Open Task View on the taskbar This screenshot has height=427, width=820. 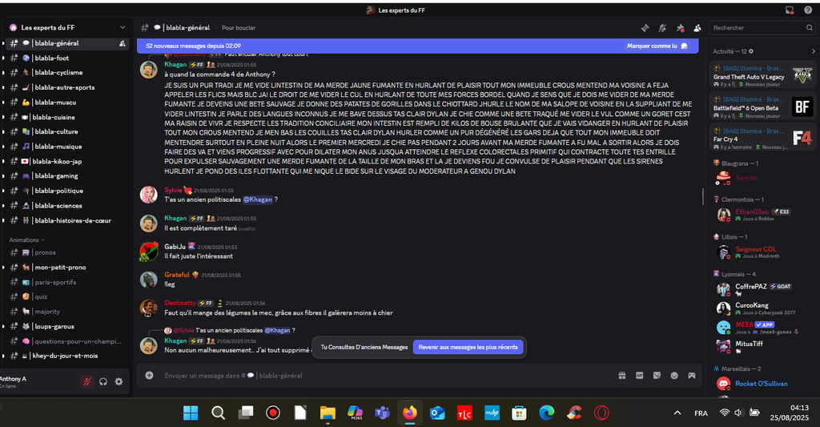pyautogui.click(x=246, y=413)
